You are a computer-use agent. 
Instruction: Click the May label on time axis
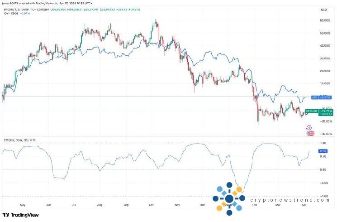point(19,205)
